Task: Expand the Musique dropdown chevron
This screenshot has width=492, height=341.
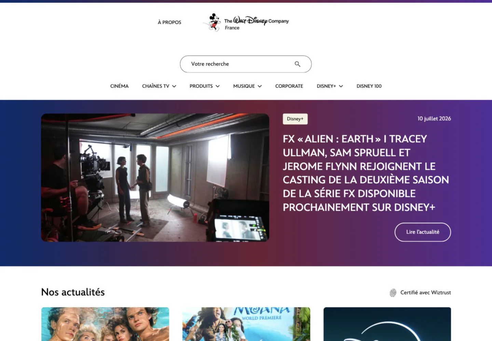Action: pyautogui.click(x=260, y=86)
